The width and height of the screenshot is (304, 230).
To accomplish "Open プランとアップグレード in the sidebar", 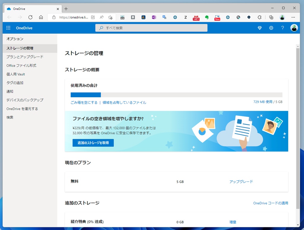I will (x=30, y=57).
